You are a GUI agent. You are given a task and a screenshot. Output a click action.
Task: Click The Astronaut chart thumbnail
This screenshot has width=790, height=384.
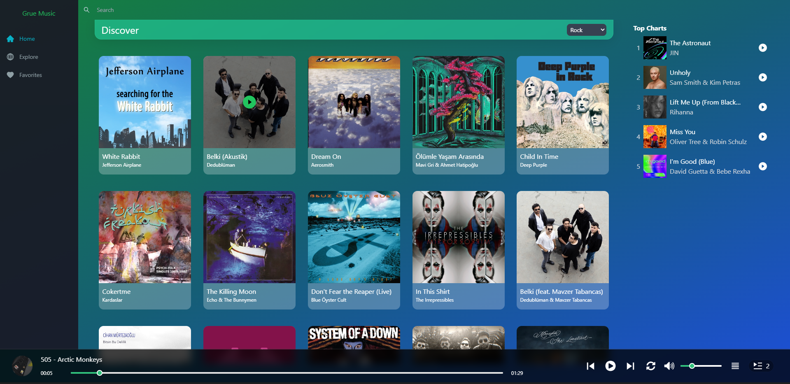[655, 48]
